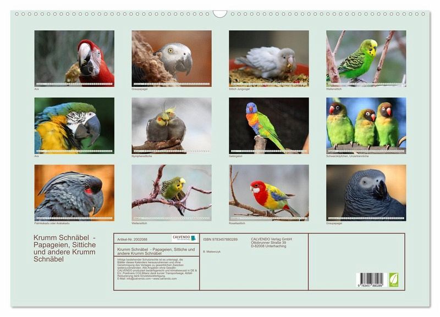This screenshot has width=440, height=317.
Task: Select the blue-and-yellow Ara photo
Action: tap(74, 126)
